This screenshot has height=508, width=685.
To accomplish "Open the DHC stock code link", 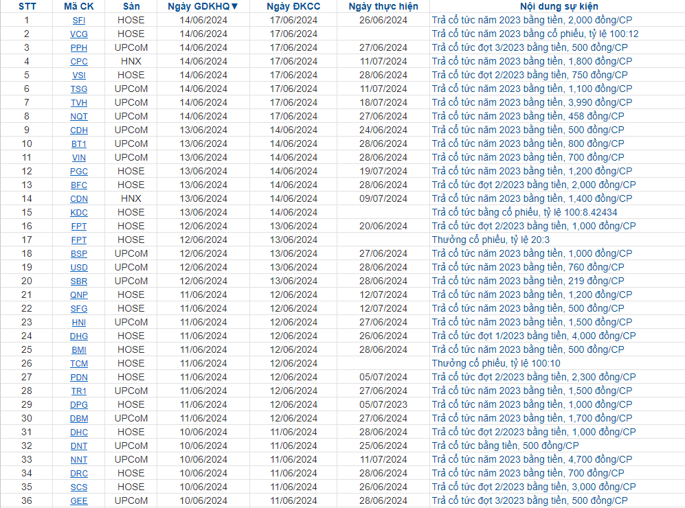I will click(x=78, y=432).
